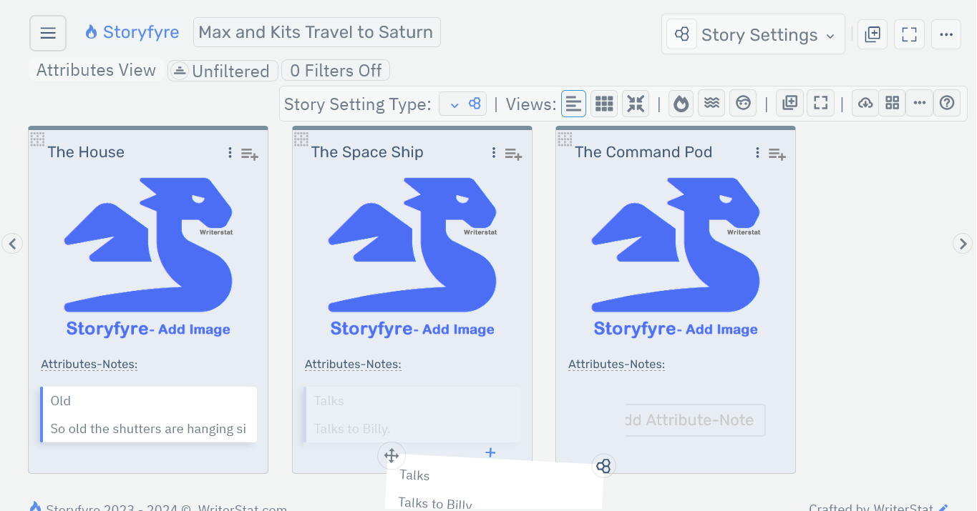Open the Storyfyre flame view icon
The height and width of the screenshot is (511, 977).
click(x=681, y=103)
